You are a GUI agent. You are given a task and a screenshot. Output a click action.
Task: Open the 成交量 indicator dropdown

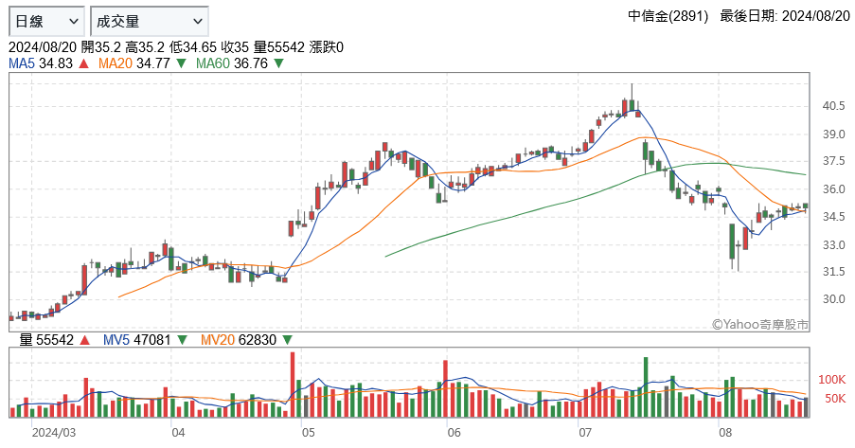tap(150, 21)
